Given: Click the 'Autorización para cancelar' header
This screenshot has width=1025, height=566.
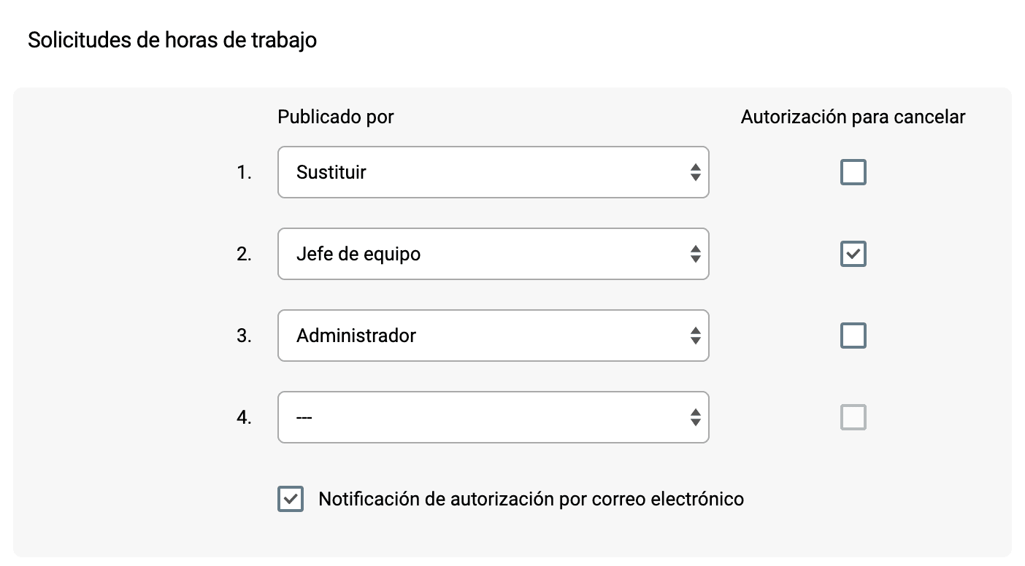Looking at the screenshot, I should (853, 116).
